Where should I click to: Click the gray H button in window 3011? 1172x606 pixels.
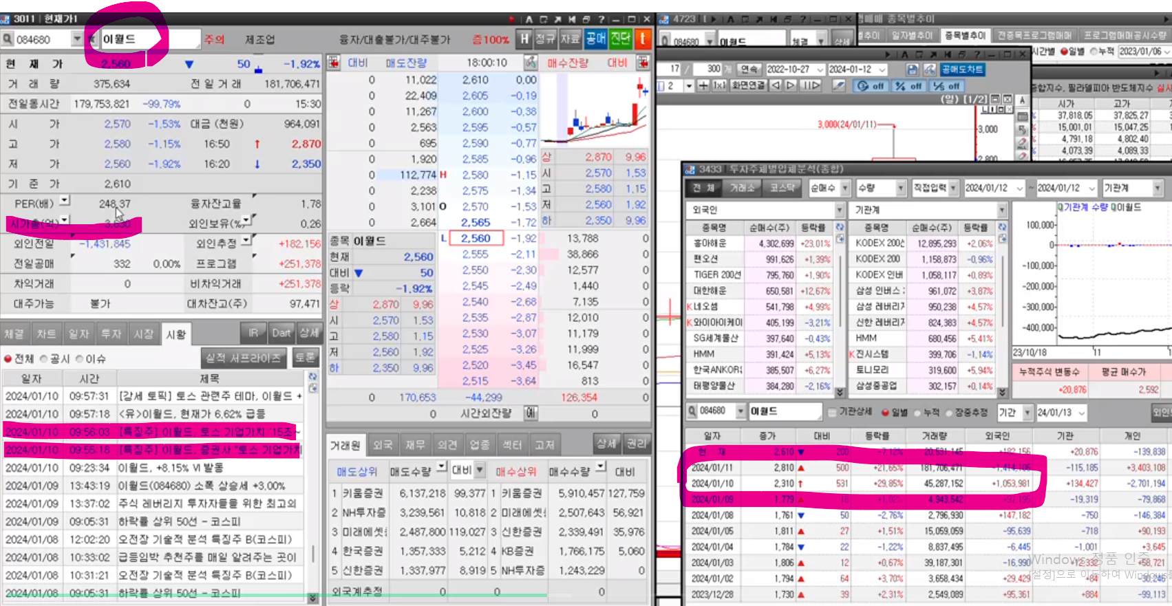click(524, 39)
